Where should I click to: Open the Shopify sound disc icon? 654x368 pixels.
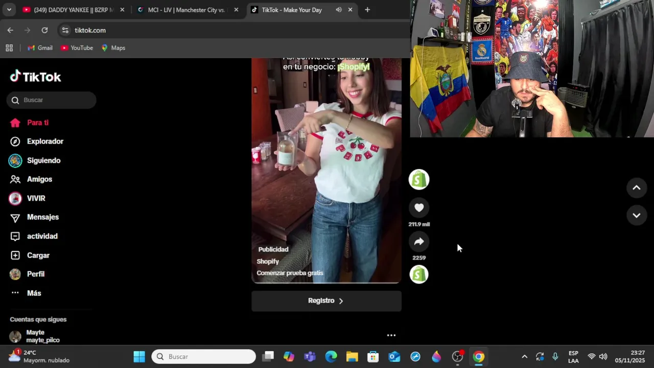[419, 274]
